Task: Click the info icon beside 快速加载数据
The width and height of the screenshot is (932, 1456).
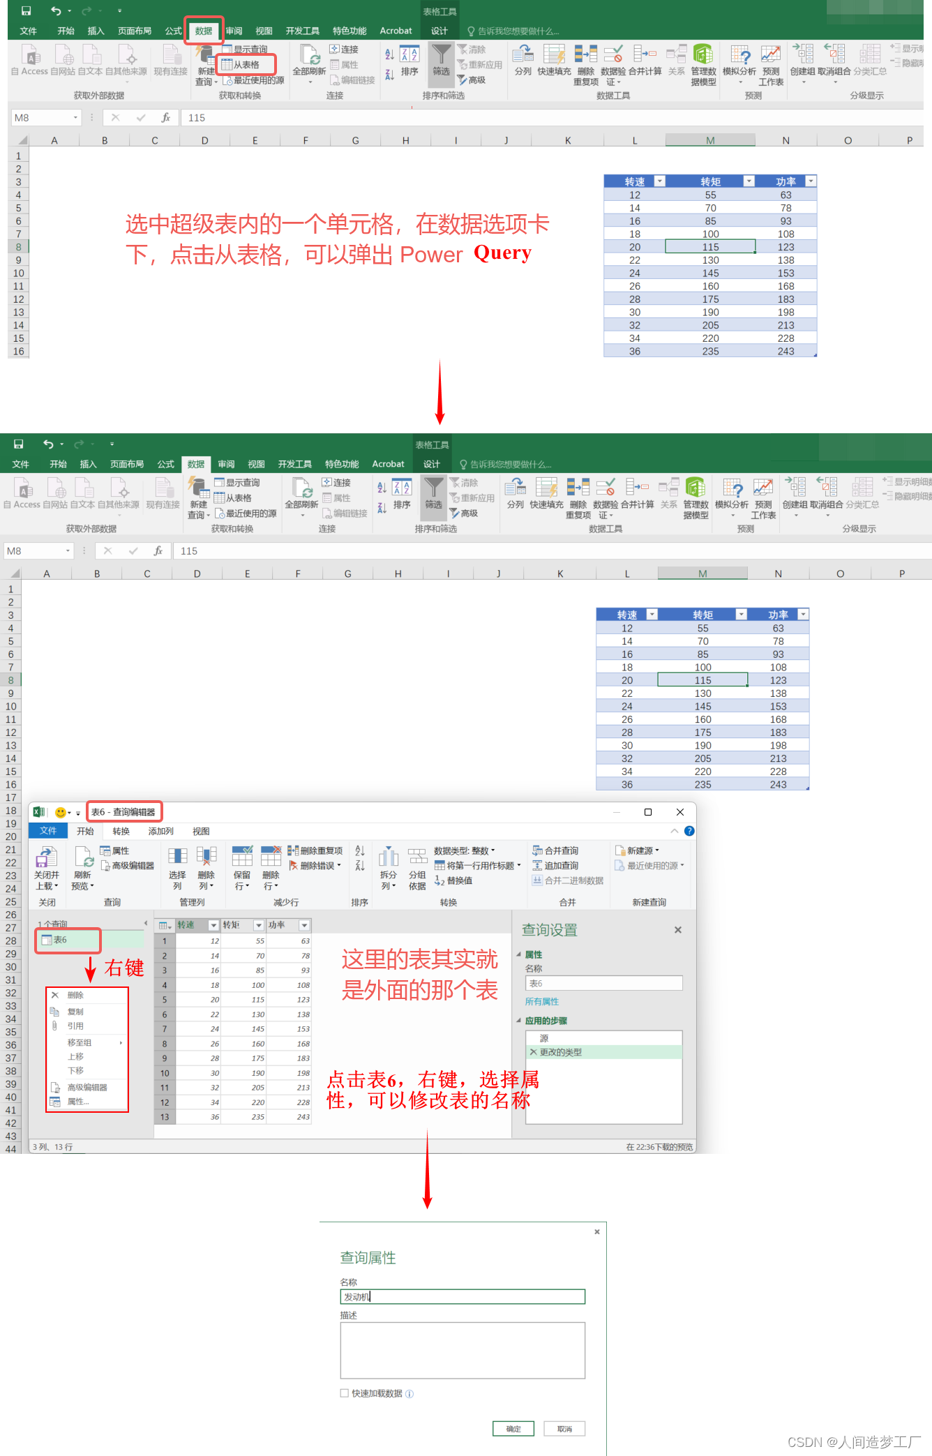Action: point(409,1394)
